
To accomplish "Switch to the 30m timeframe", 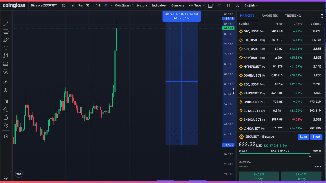I will click(89, 5).
